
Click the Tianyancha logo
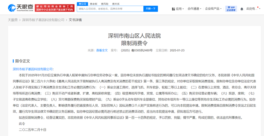pos(21,8)
